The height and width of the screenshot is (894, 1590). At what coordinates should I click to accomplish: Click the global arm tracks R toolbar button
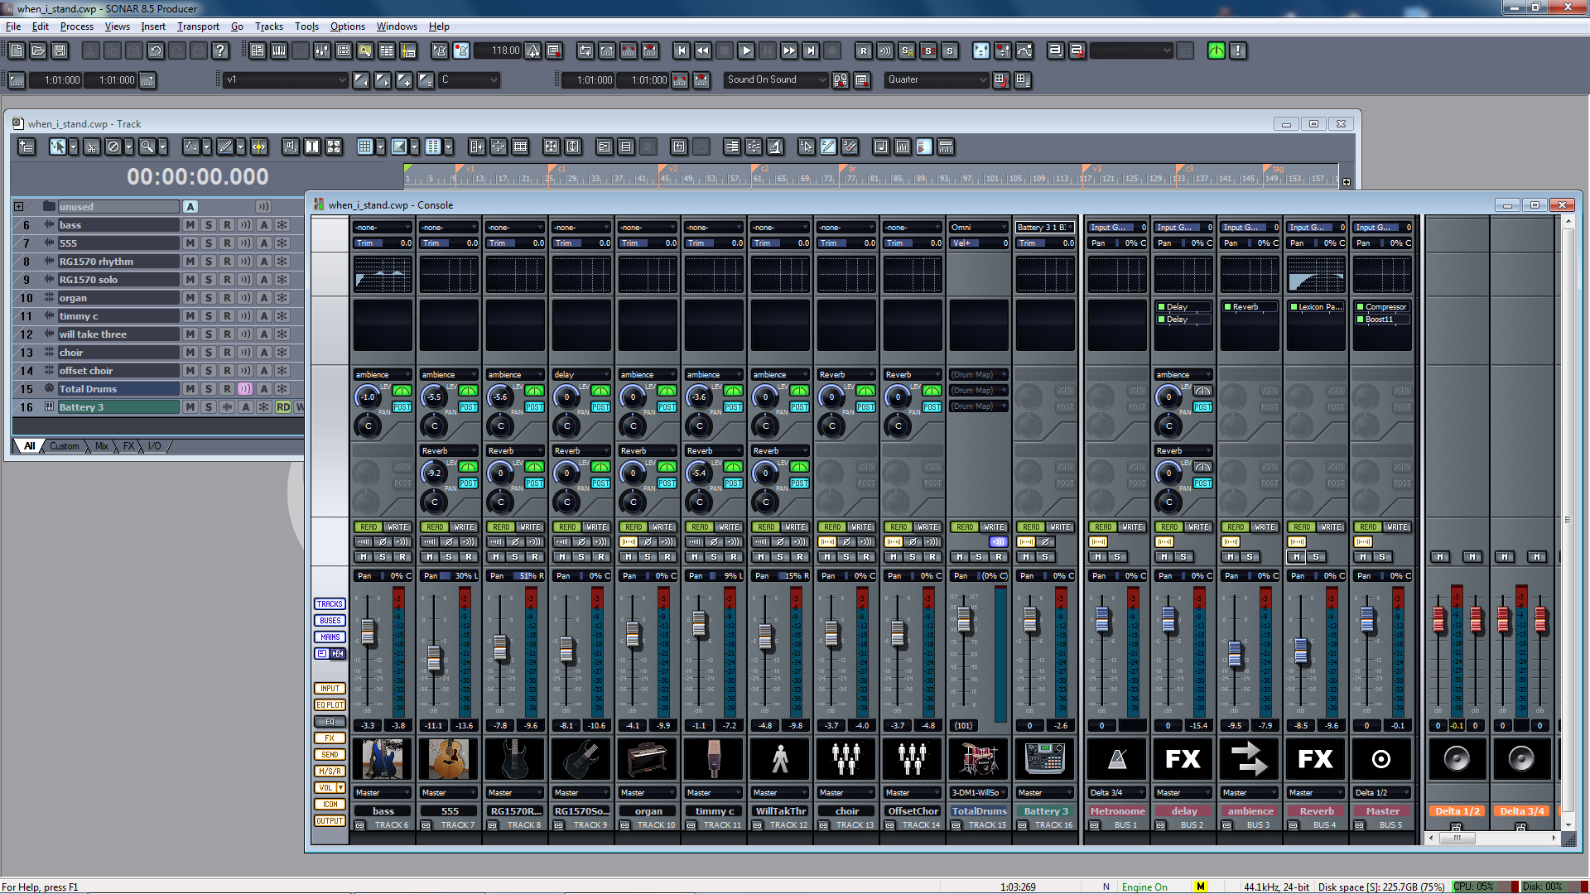864,50
